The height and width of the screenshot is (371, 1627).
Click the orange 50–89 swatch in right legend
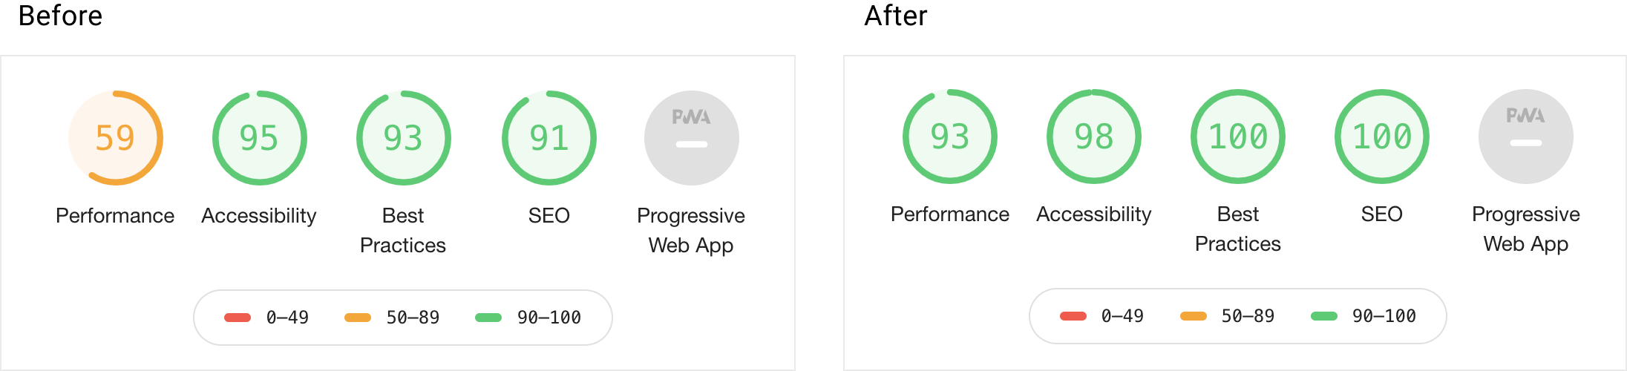pos(1193,316)
